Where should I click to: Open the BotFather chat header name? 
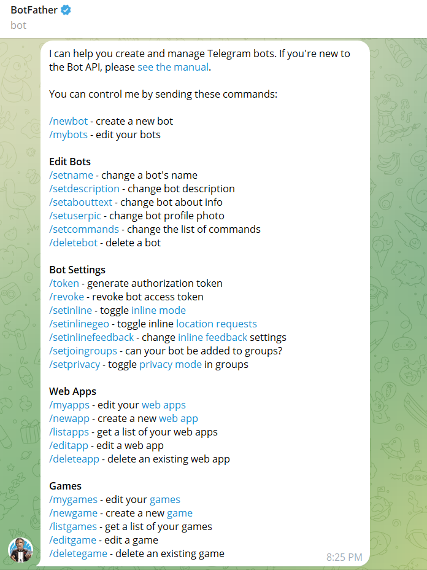34,10
